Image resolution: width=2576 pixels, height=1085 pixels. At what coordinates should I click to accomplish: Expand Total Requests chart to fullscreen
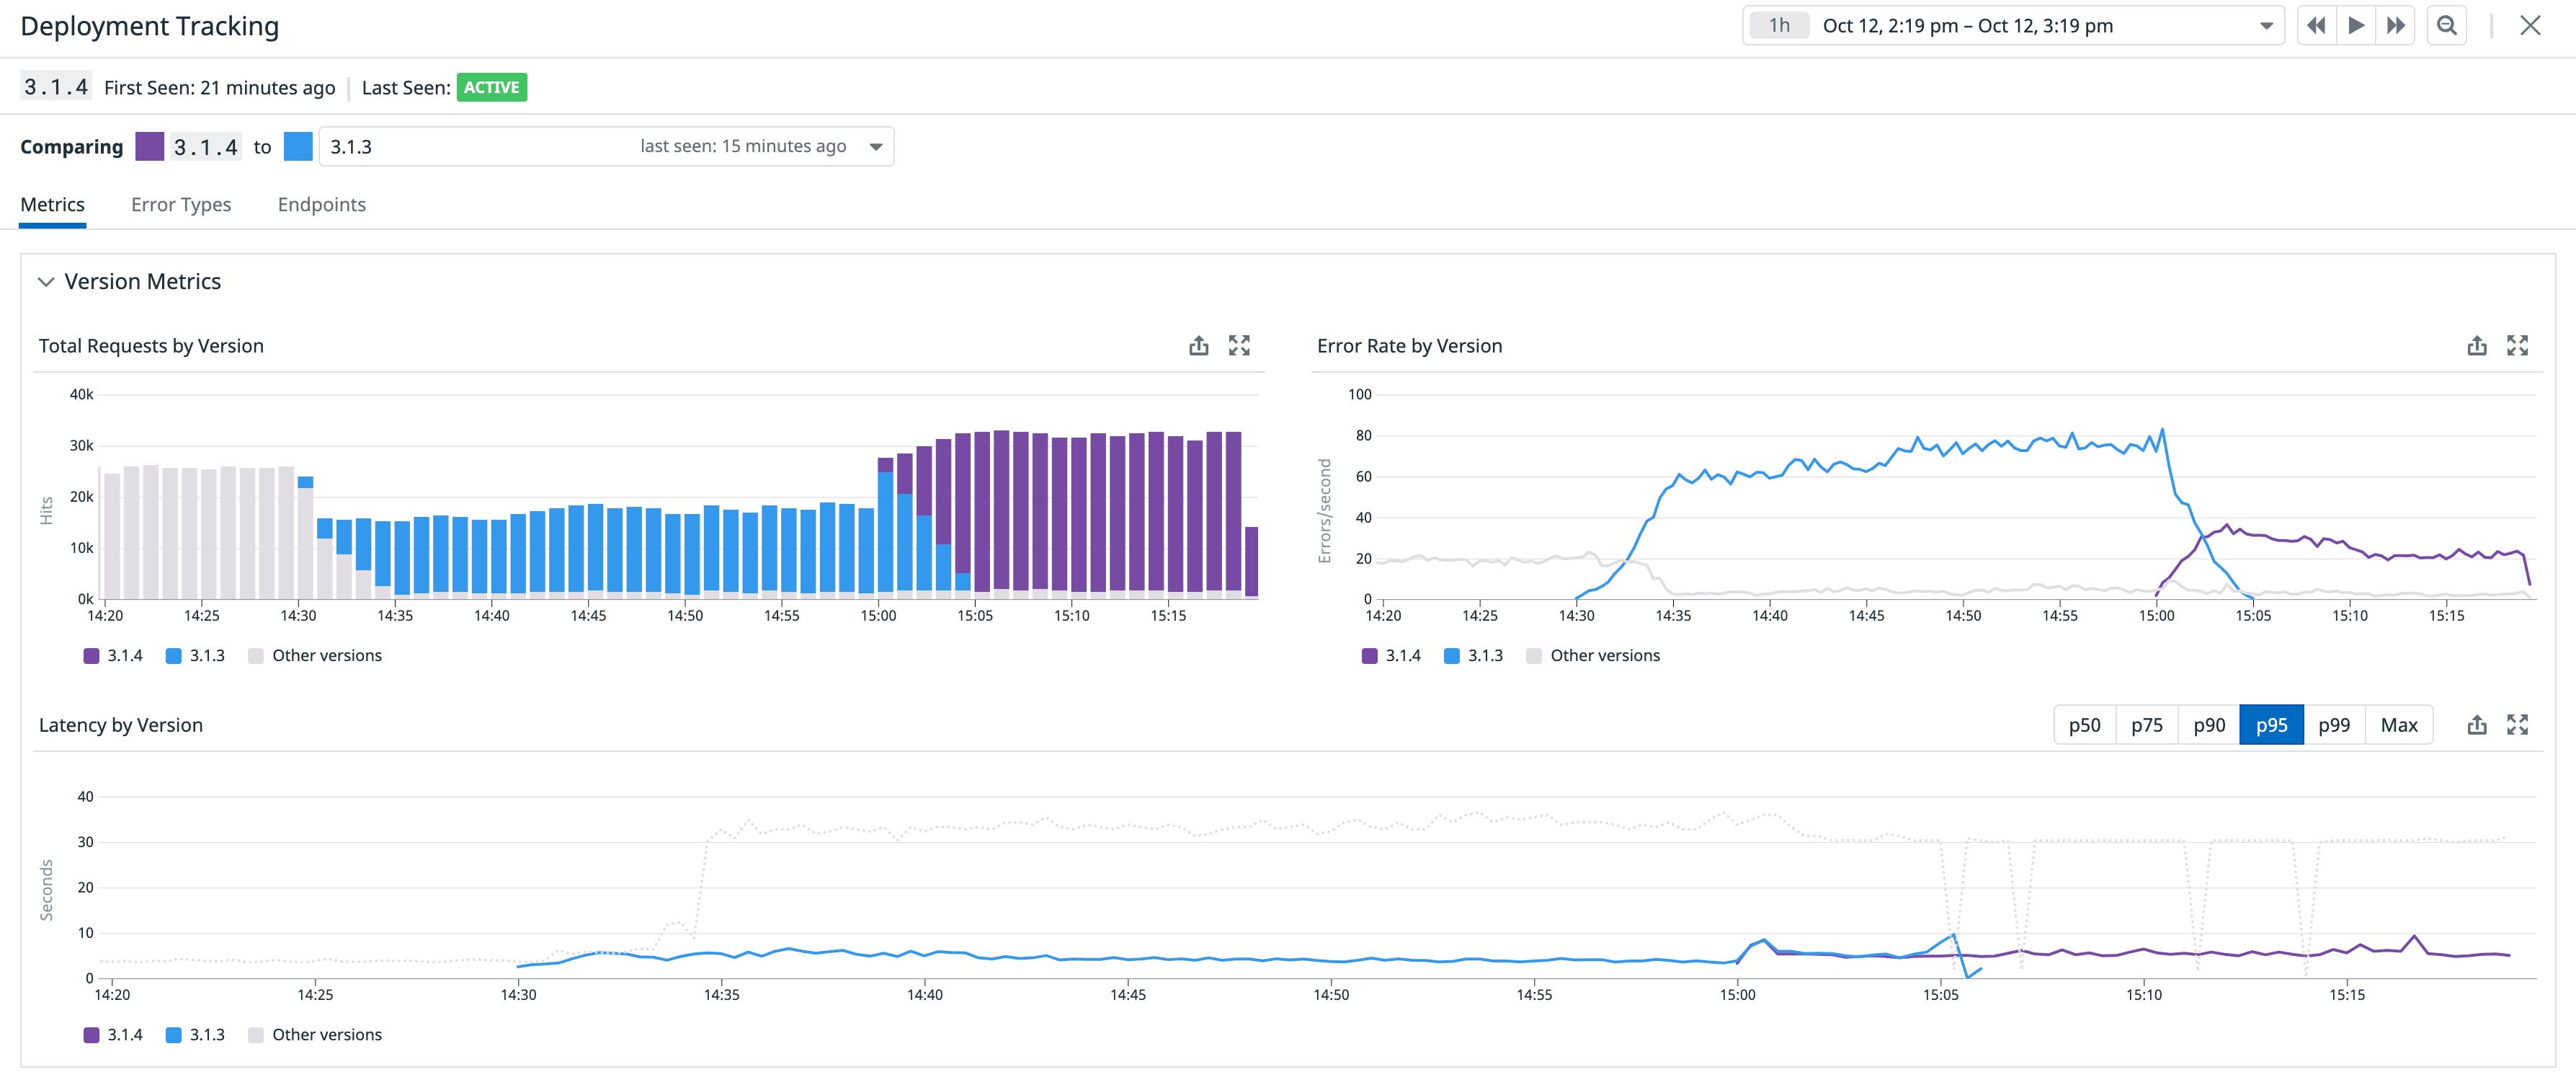tap(1240, 345)
